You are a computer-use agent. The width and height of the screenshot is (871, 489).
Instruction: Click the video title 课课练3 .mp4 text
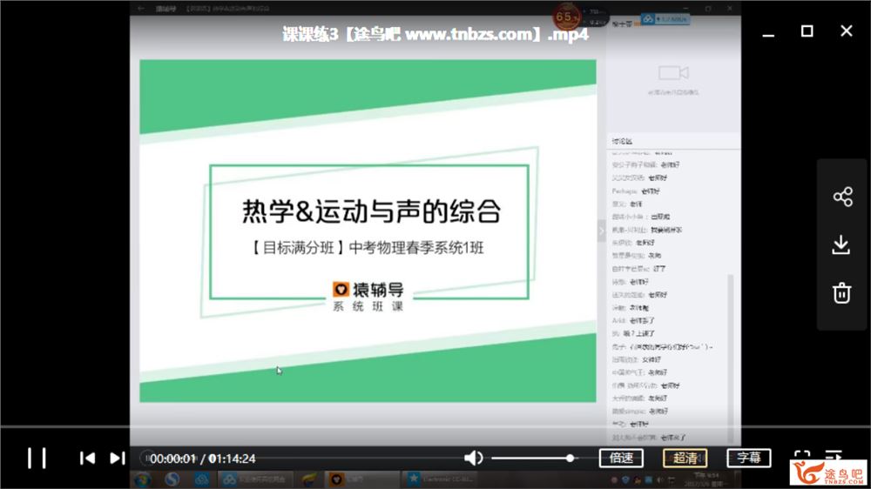[x=435, y=35]
